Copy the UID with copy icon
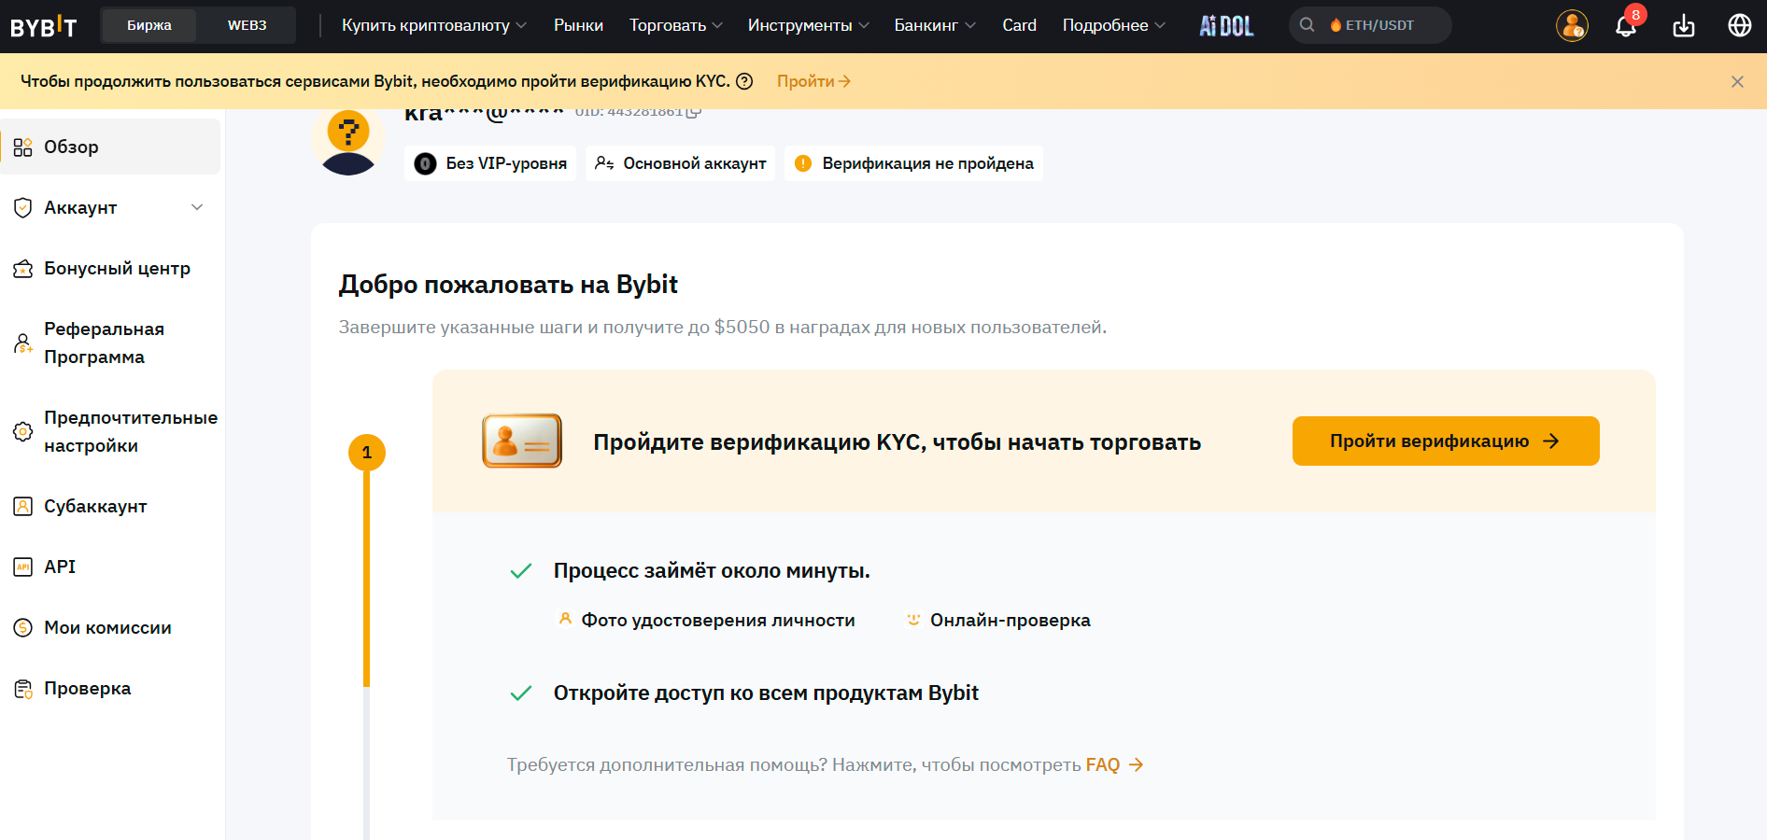This screenshot has width=1767, height=840. (x=693, y=112)
